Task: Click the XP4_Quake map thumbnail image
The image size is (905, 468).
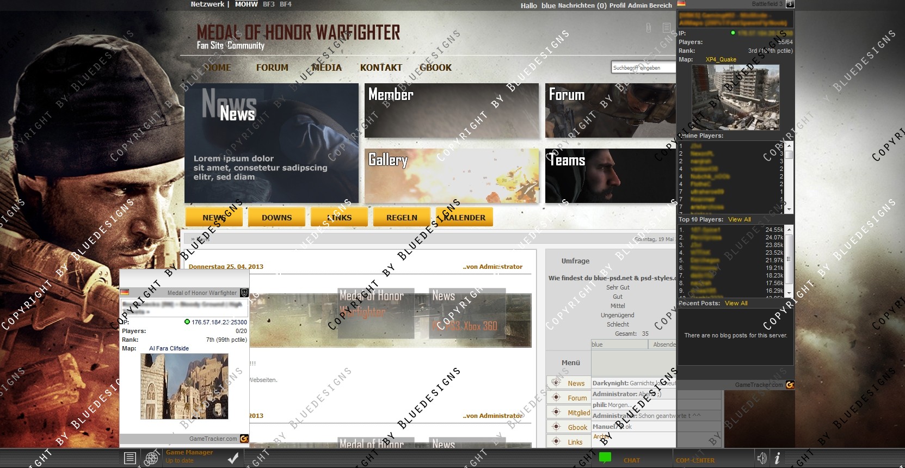Action: pyautogui.click(x=736, y=97)
